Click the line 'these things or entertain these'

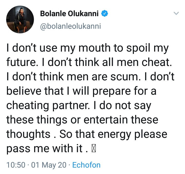tap(82, 120)
